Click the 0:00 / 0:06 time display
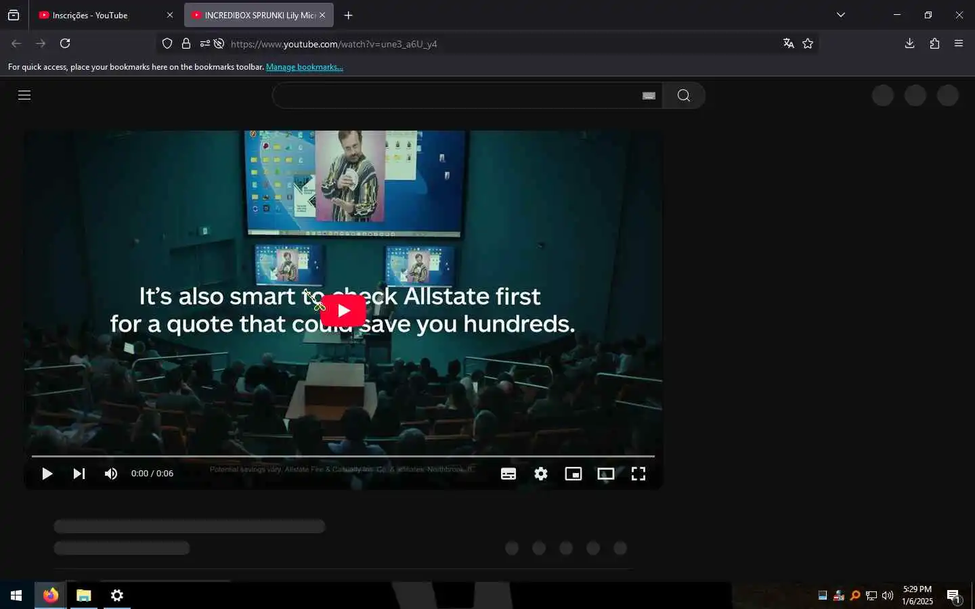Viewport: 975px width, 609px height. [x=152, y=474]
